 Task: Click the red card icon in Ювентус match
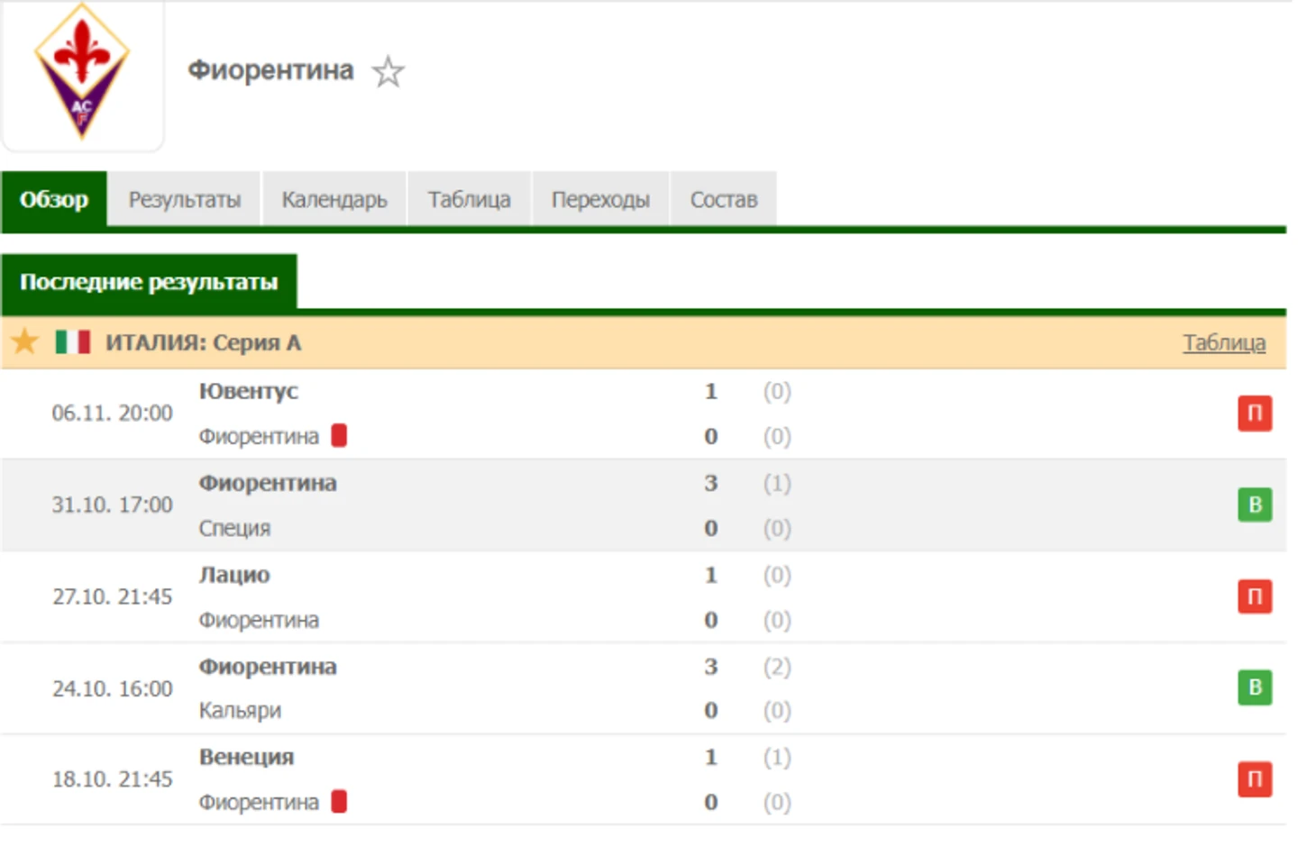point(339,436)
